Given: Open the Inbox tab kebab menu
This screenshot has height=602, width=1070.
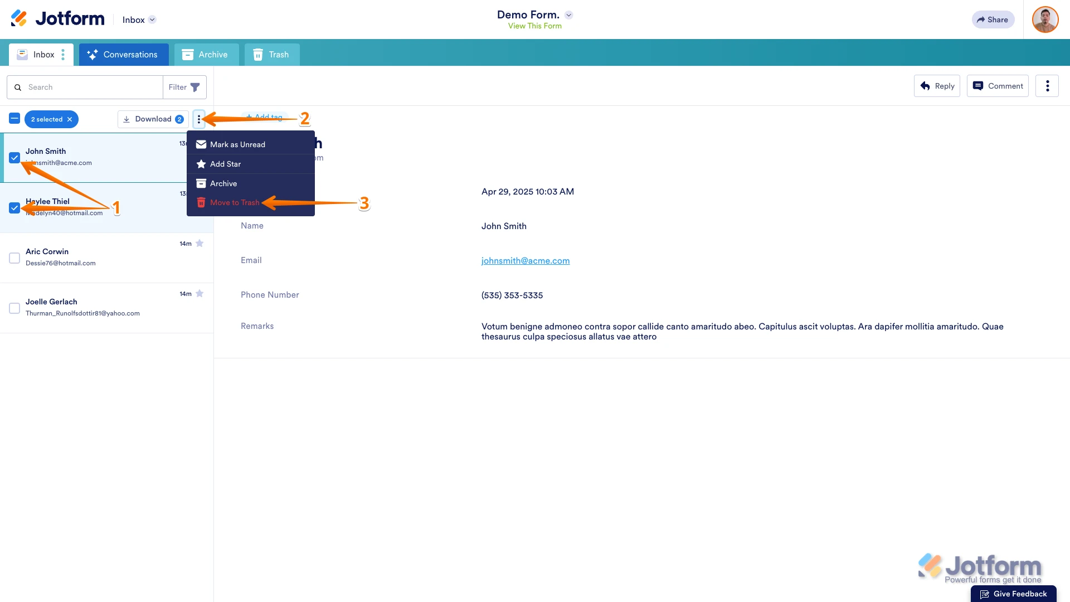Looking at the screenshot, I should click(63, 54).
